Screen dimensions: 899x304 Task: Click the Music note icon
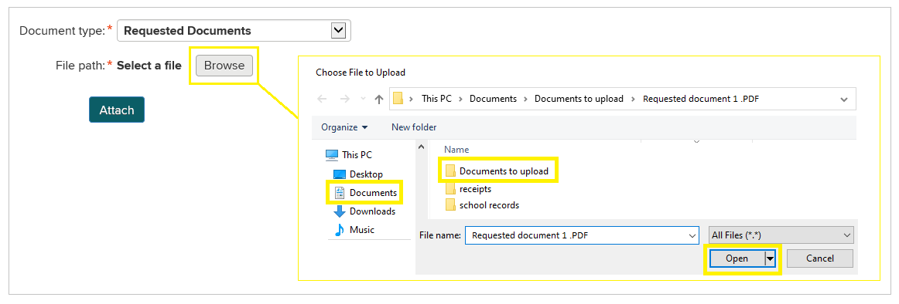pos(340,230)
